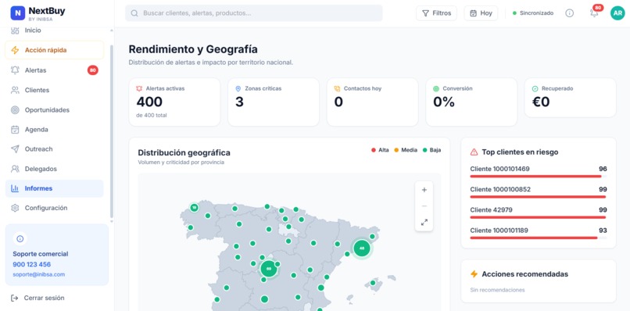Image resolution: width=630 pixels, height=311 pixels.
Task: Zoom in the map with plus
Action: pos(424,190)
